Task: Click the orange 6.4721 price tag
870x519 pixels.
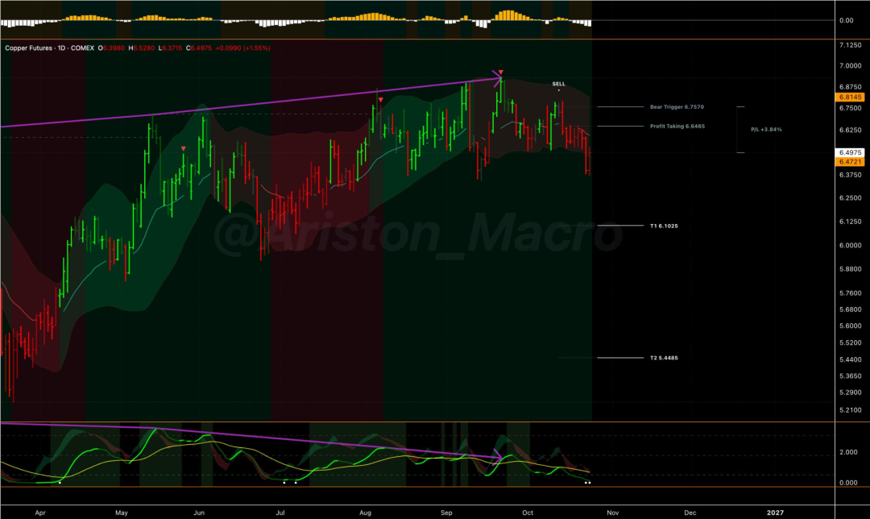Action: (850, 161)
